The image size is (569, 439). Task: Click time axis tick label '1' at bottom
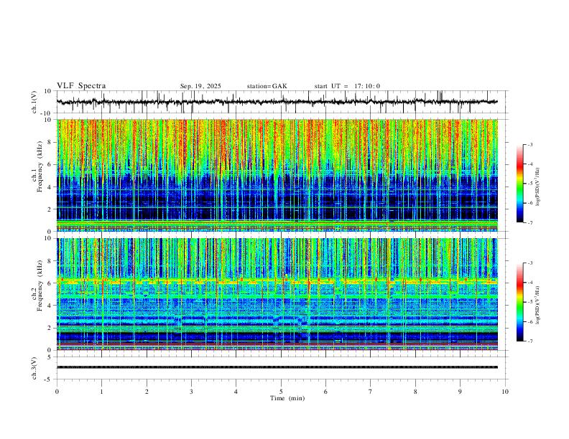[x=101, y=392]
